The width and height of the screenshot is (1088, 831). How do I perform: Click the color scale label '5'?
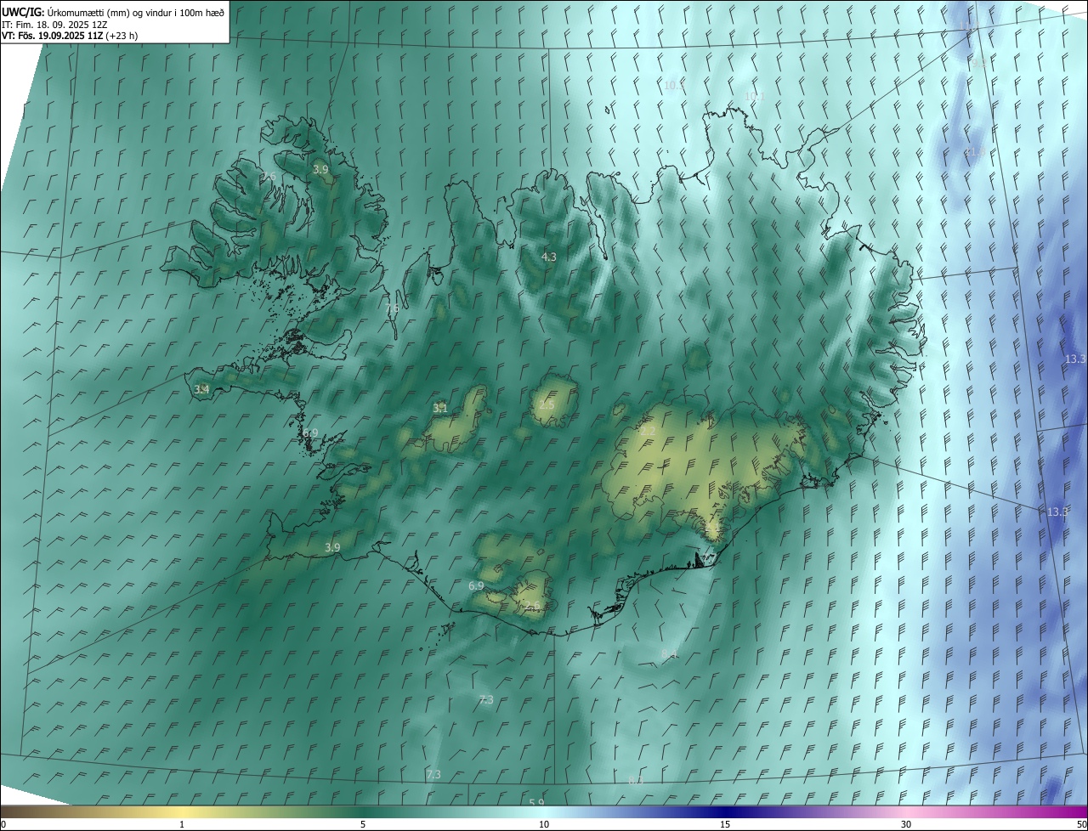(363, 824)
